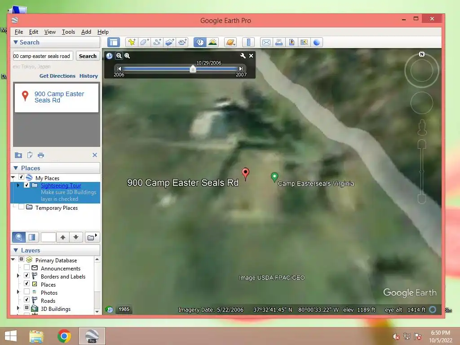Open the Tools menu
Screen dimensions: 460x345
68,32
